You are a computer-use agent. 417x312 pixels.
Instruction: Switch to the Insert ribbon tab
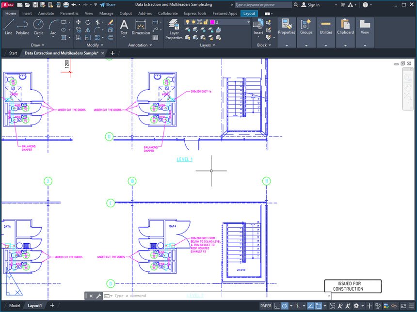(27, 13)
